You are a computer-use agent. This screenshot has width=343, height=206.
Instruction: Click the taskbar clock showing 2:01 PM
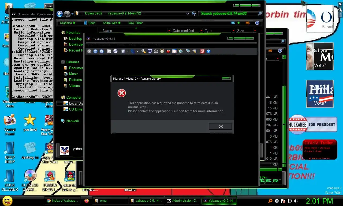(x=319, y=201)
